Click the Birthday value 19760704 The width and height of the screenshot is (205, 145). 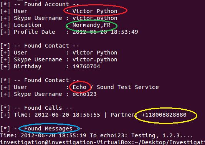[86, 66]
